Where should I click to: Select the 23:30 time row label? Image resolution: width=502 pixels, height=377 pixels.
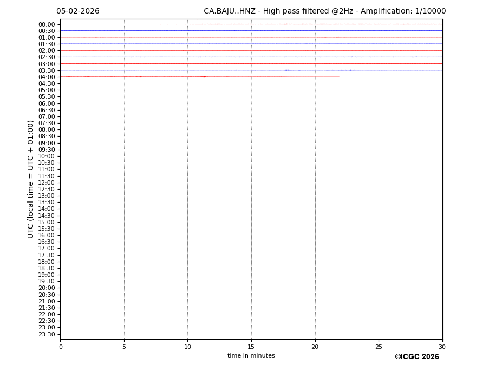pos(47,334)
